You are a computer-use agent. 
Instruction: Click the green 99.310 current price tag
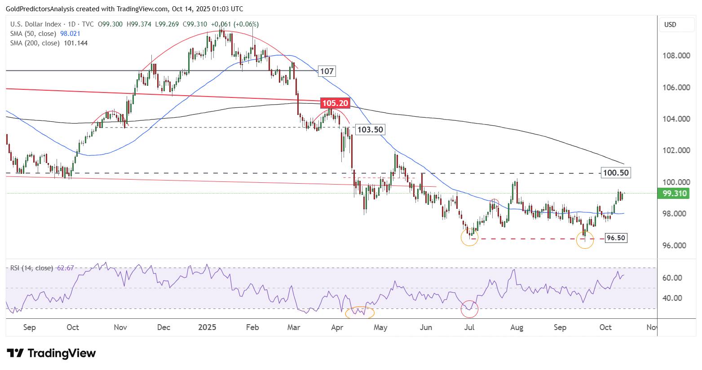674,194
